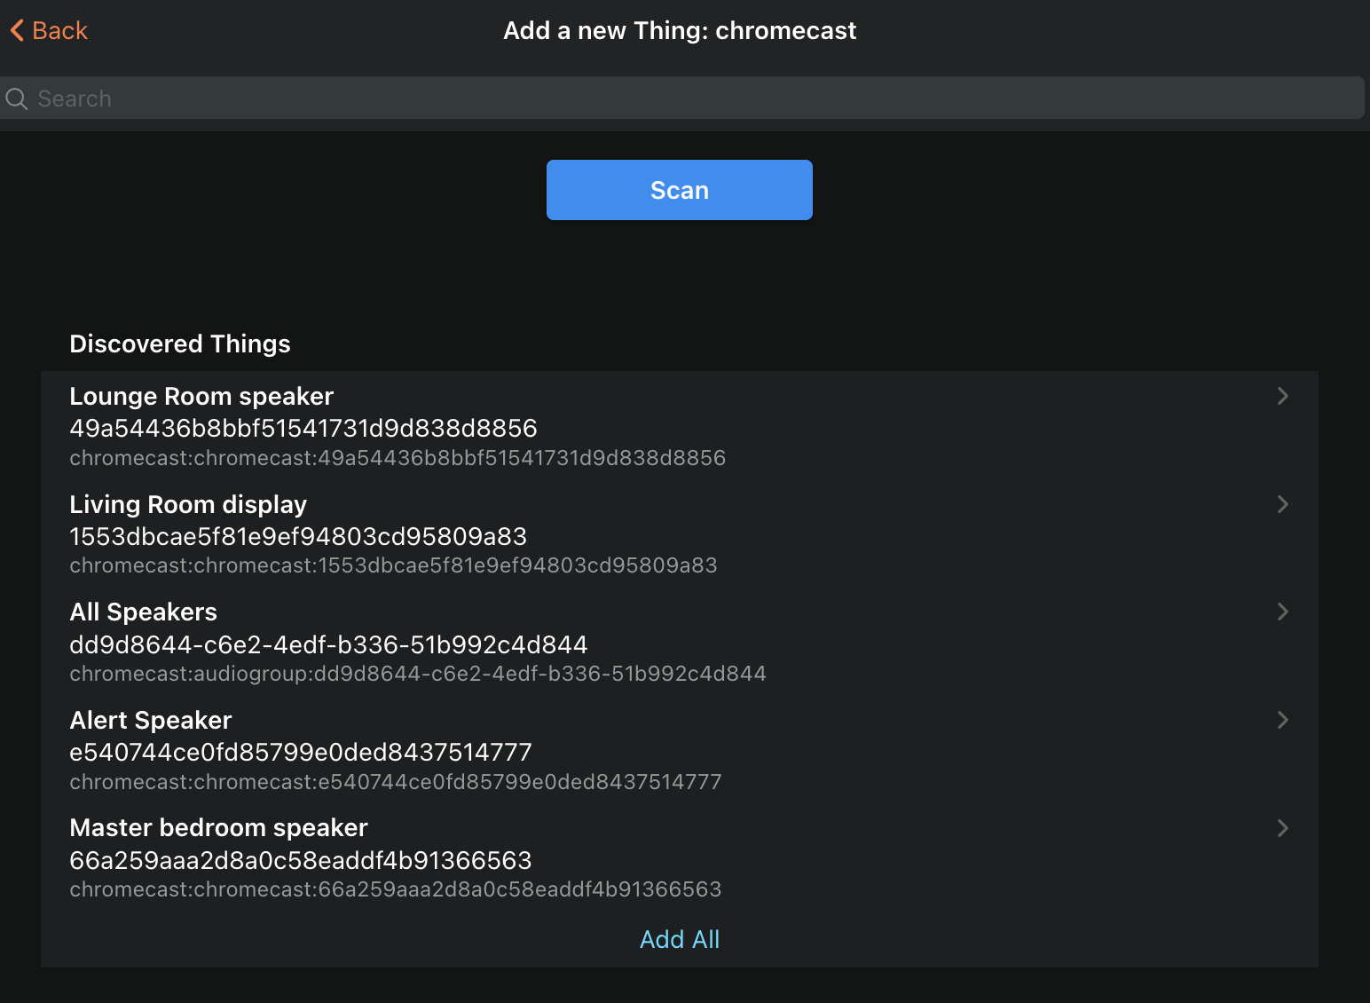1370x1003 pixels.
Task: Click the search magnifier icon
Action: (x=16, y=98)
